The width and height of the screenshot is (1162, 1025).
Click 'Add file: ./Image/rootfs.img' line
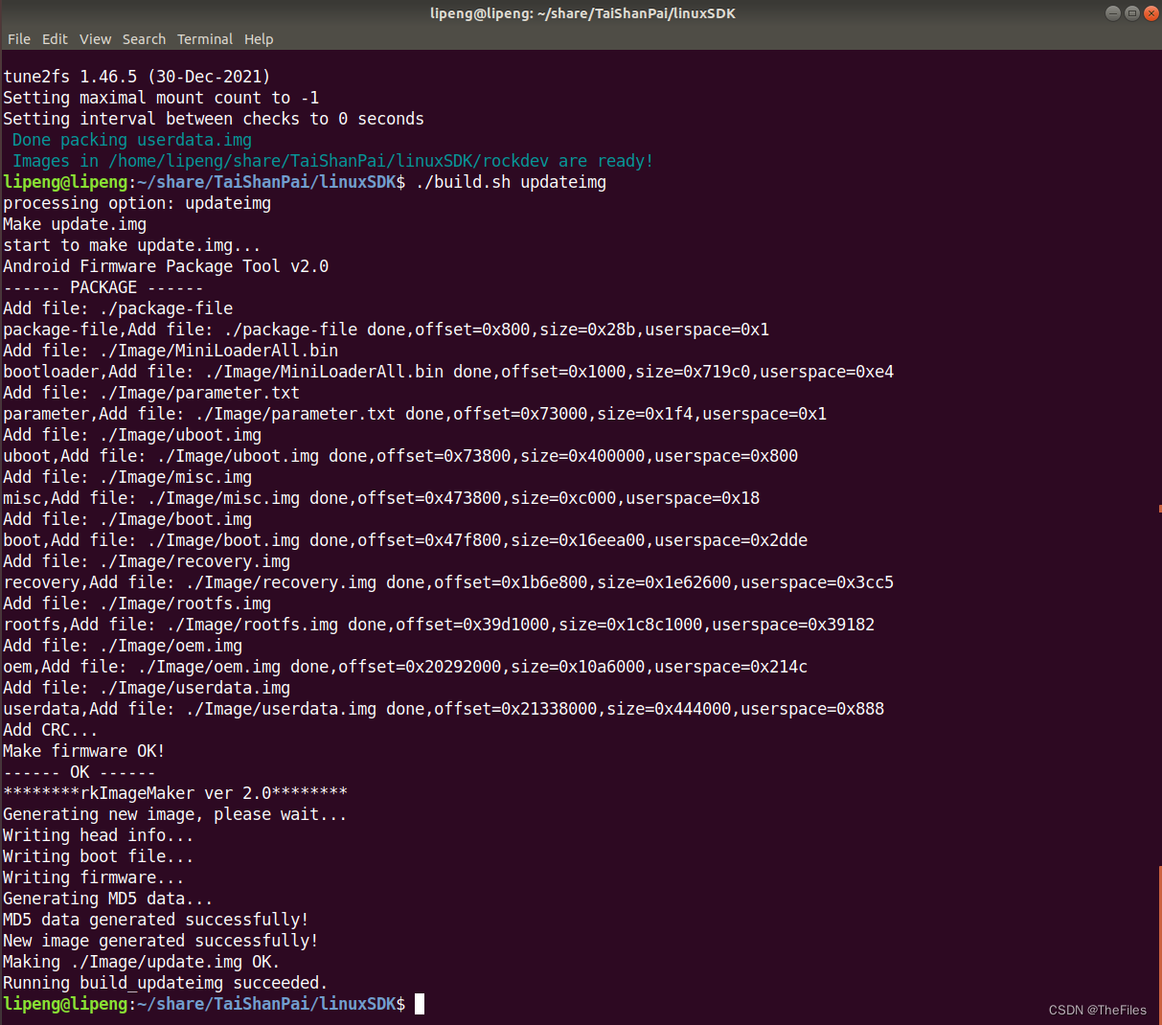tap(137, 604)
